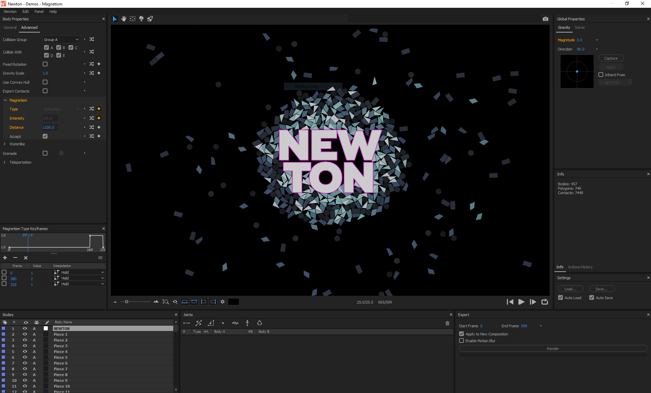Click the rocket launch tool

pyautogui.click(x=150, y=19)
